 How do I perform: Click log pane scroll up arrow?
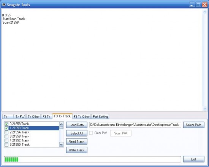click(204, 12)
